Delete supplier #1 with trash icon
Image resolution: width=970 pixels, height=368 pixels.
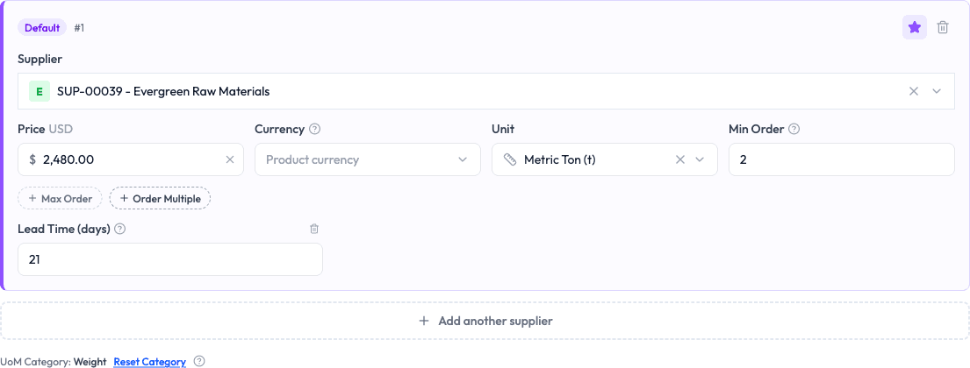(x=942, y=27)
